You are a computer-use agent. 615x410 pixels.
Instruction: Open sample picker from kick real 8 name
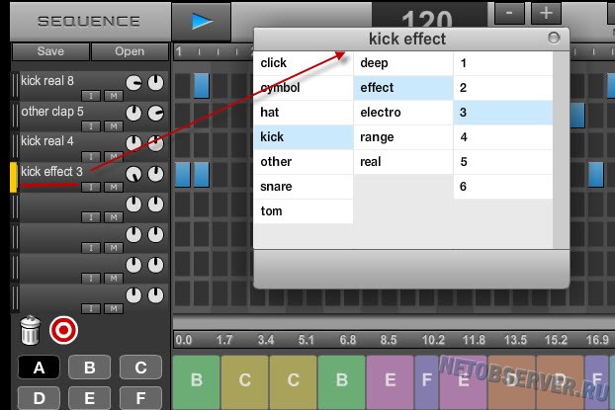point(47,81)
